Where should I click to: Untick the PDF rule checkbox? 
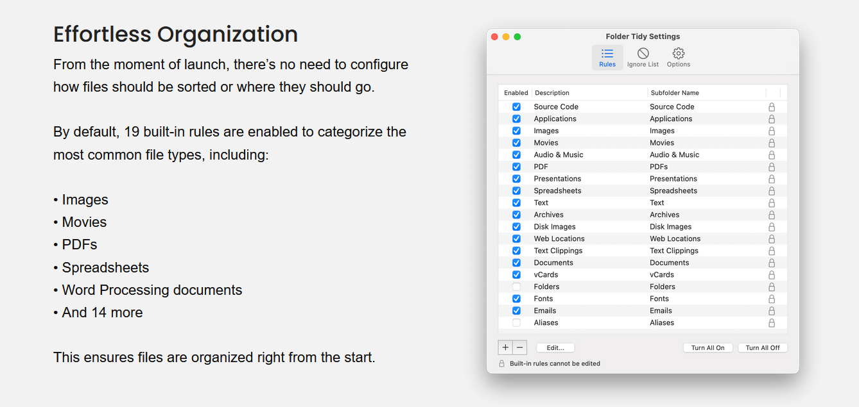point(516,167)
